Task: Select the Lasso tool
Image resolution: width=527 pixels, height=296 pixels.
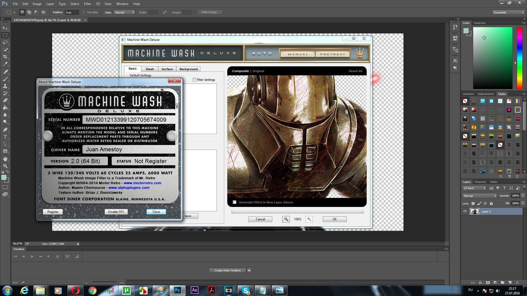Action: pos(5,42)
